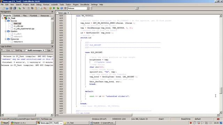Click the Save file toolbar icon

[x=11, y=8]
